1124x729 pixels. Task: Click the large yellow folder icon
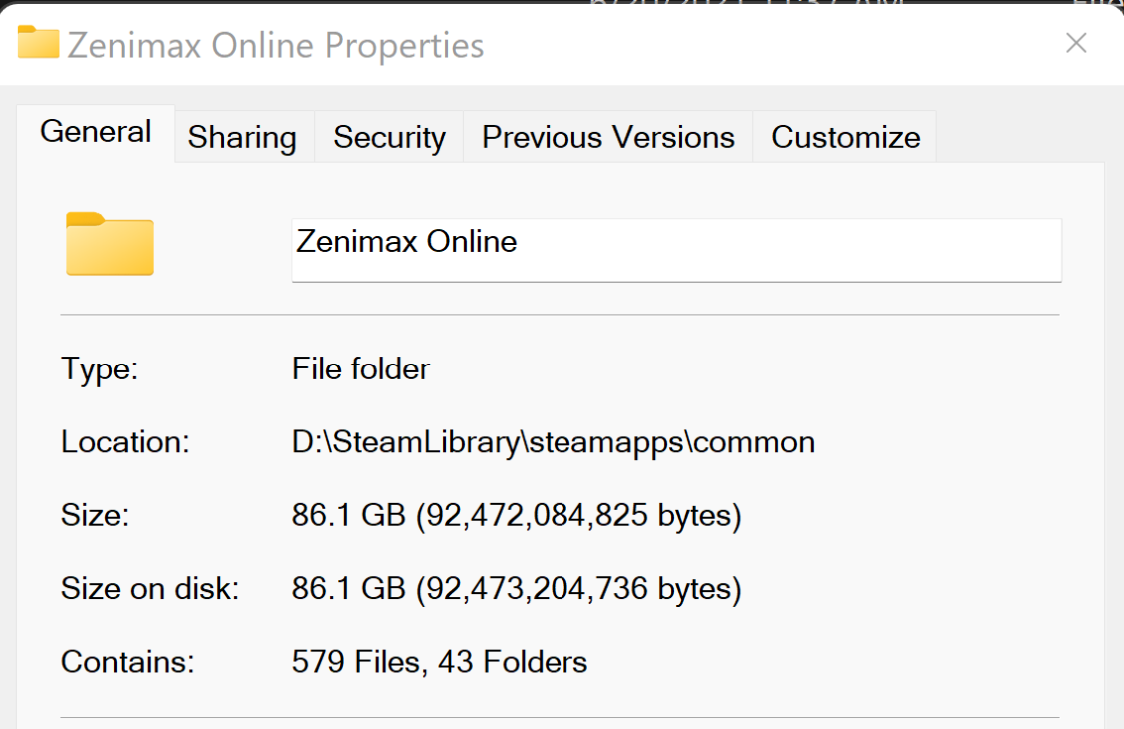pyautogui.click(x=110, y=244)
